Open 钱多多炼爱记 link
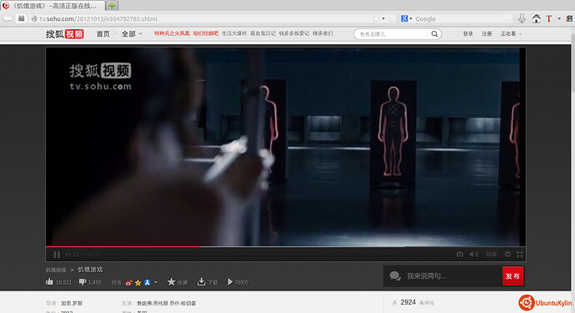The width and height of the screenshot is (575, 313). 294,33
